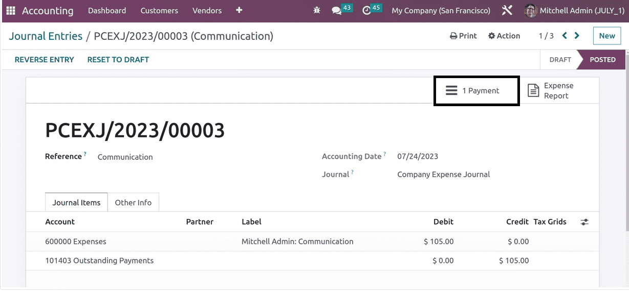
Task: Click the Accounting app title
Action: (48, 11)
